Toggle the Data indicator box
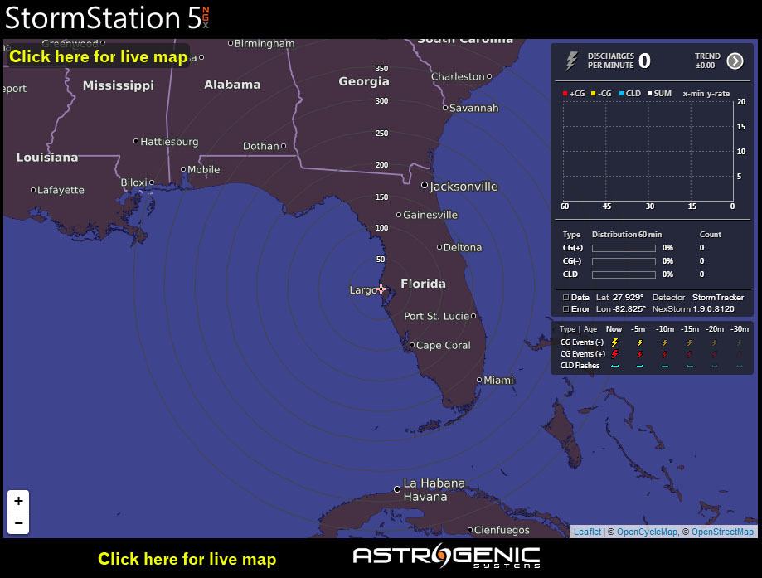 [x=565, y=297]
